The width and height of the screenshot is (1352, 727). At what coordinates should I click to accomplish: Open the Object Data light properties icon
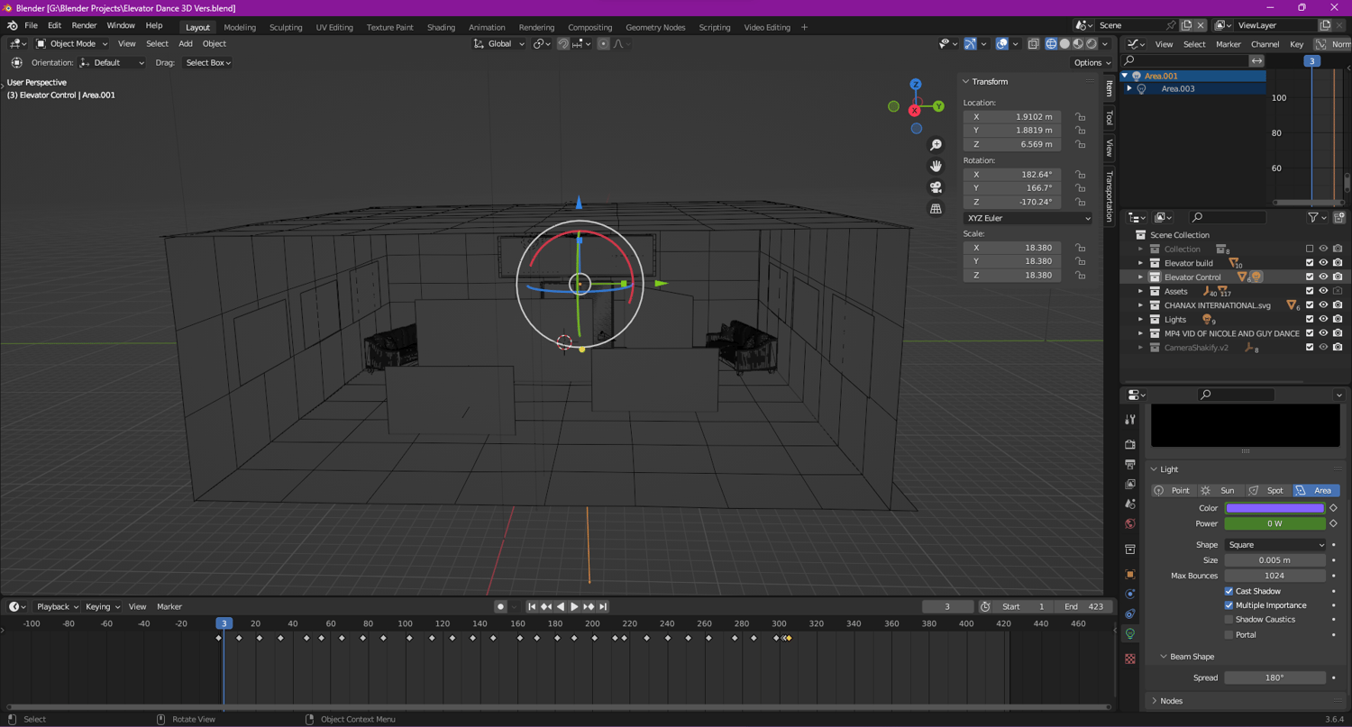click(x=1130, y=633)
